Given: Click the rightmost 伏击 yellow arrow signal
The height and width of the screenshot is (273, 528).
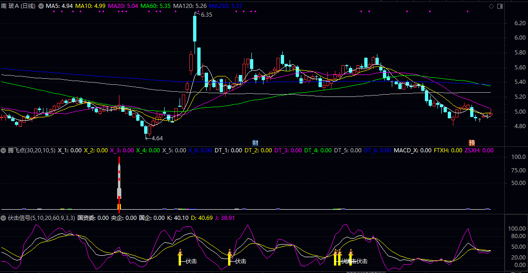Looking at the screenshot, I should tap(351, 258).
